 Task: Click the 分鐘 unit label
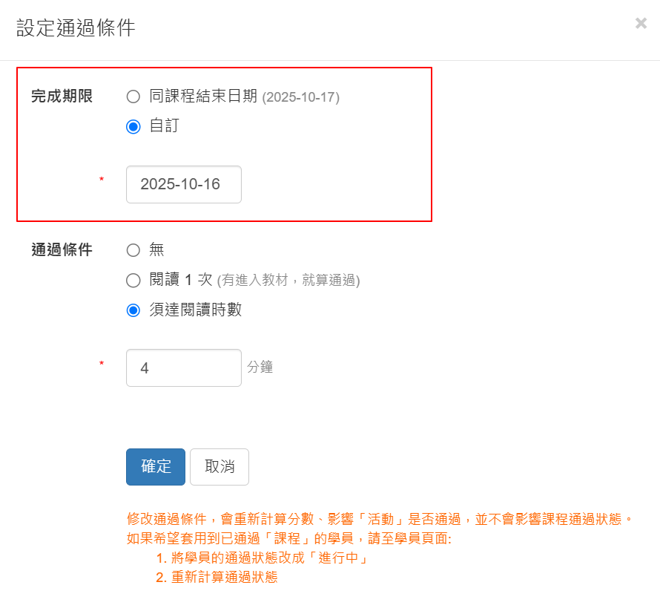tap(260, 367)
